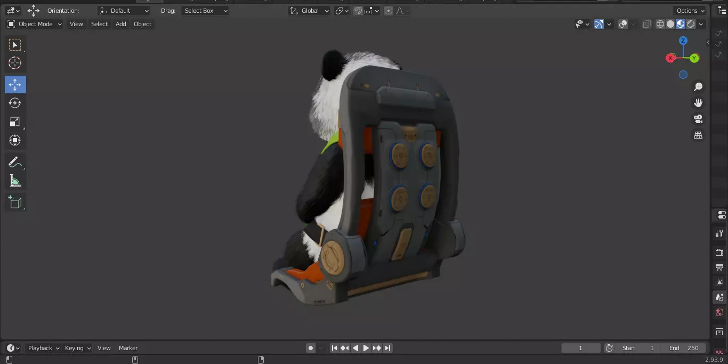Screen dimensions: 728x364
Task: Open the Keying menu in timeline
Action: tap(78, 348)
